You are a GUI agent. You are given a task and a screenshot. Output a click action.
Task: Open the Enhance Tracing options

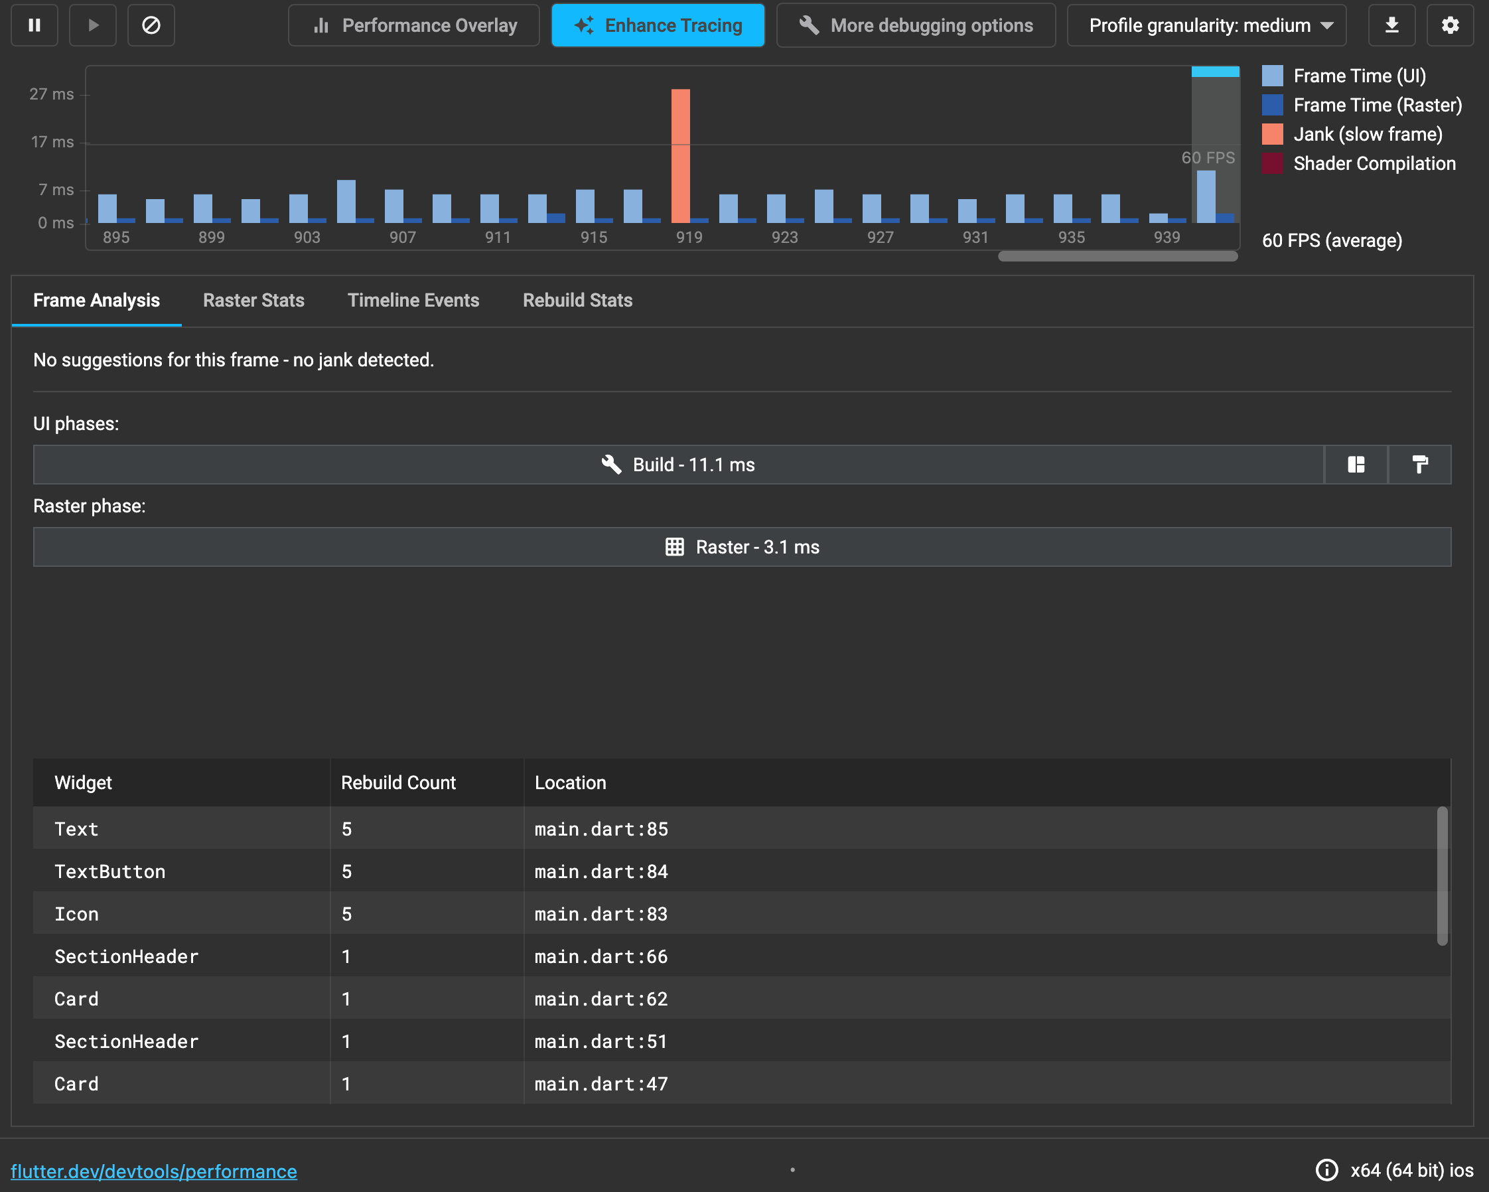pos(658,26)
